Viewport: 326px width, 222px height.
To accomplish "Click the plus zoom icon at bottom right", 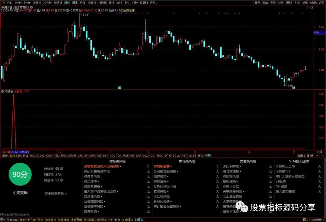I will pyautogui.click(x=317, y=156).
